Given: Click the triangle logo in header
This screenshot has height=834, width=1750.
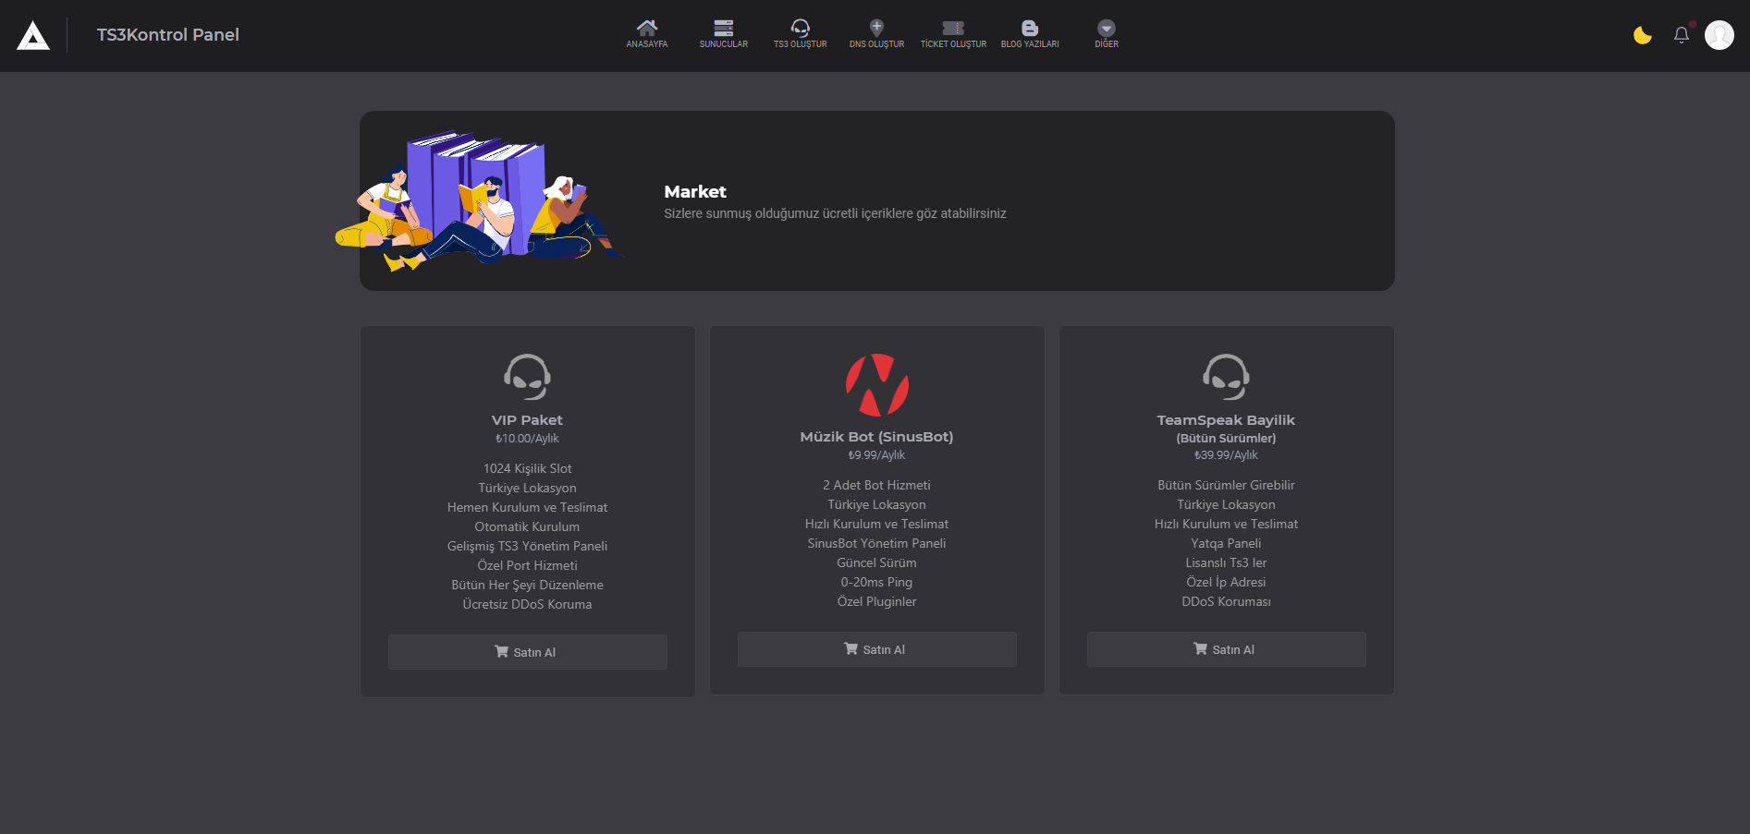Looking at the screenshot, I should 33,35.
